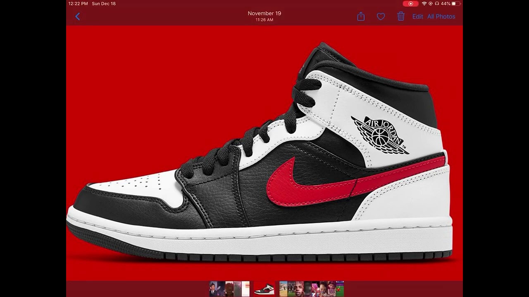529x297 pixels.
Task: Tap the headphones status icon
Action: (437, 4)
